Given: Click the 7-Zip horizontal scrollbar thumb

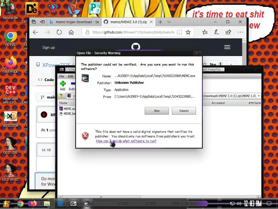Looking at the screenshot, I should 101,197.
